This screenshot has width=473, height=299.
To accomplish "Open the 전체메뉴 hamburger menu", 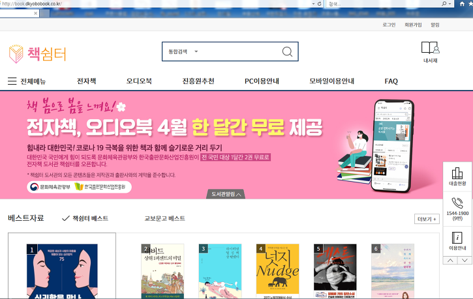I will 27,81.
